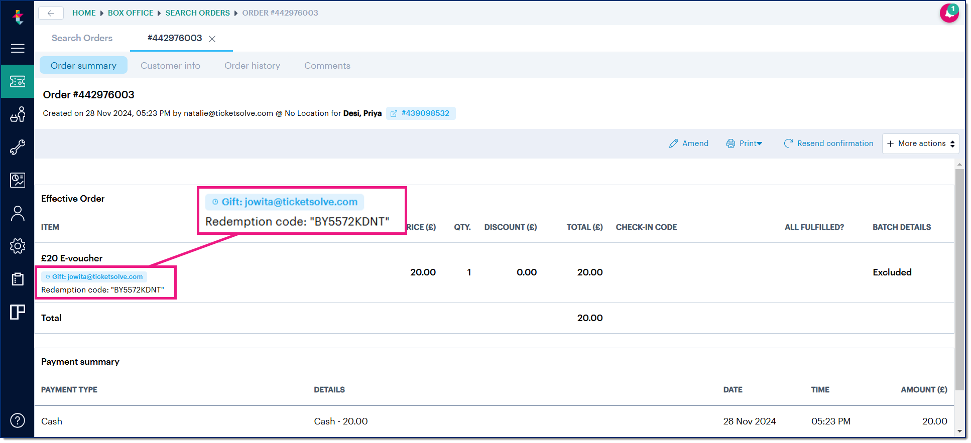Open the help question mark icon
The image size is (971, 443).
pos(18,420)
